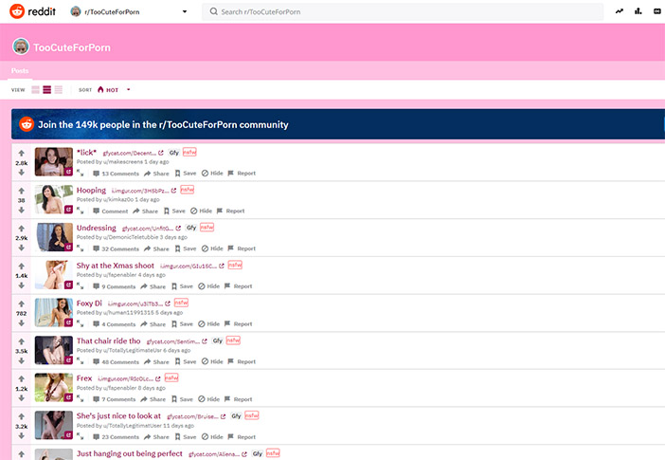The width and height of the screenshot is (665, 460).
Task: Click the reddit logo home icon
Action: 17,11
